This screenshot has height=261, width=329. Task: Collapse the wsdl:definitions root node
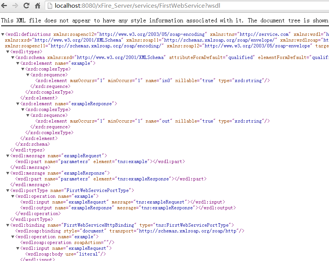tap(3, 34)
